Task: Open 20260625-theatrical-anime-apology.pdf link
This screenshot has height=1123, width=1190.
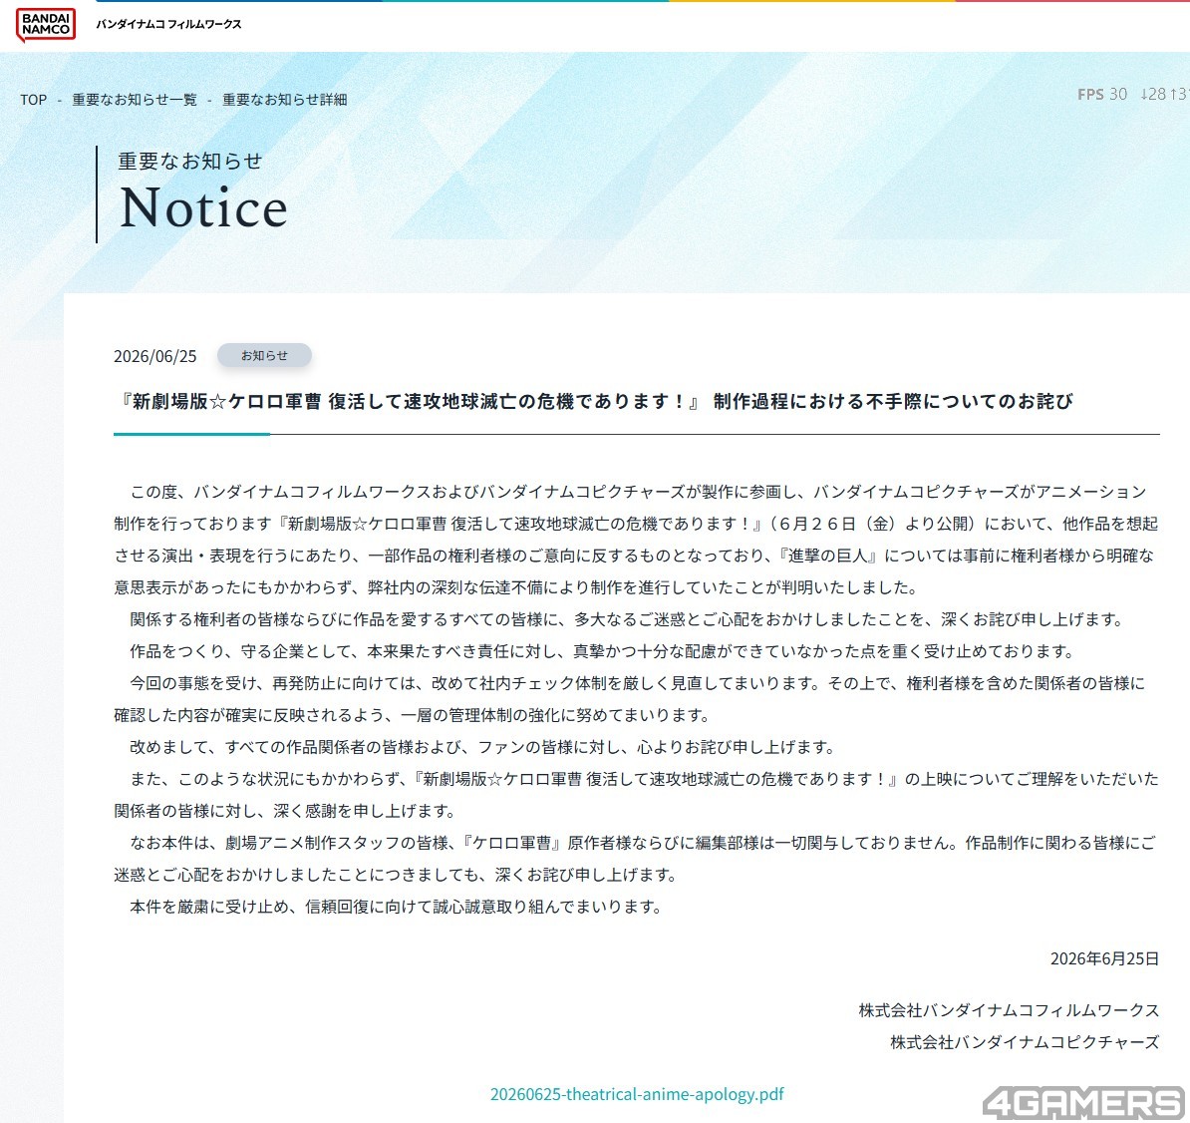Action: coord(637,1094)
